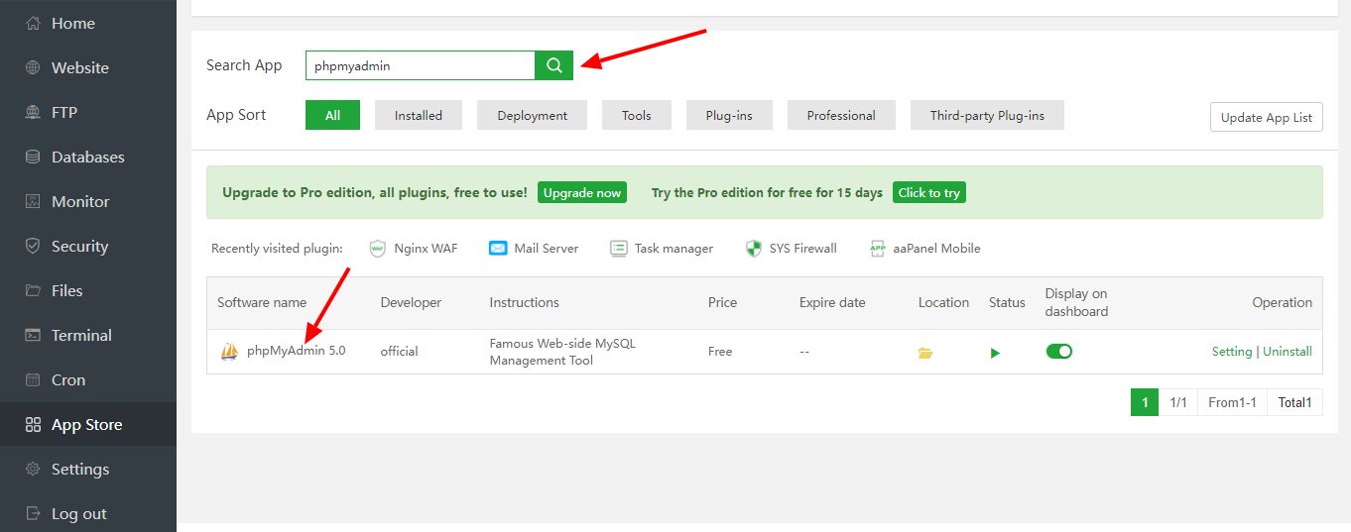Open Databases in the sidebar menu
Image resolution: width=1351 pixels, height=532 pixels.
pyautogui.click(x=88, y=157)
